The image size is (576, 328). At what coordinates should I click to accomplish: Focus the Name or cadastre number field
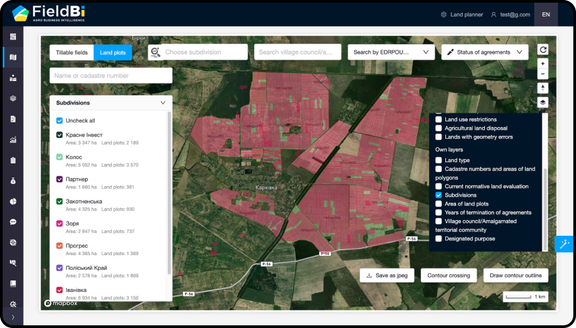(x=111, y=76)
